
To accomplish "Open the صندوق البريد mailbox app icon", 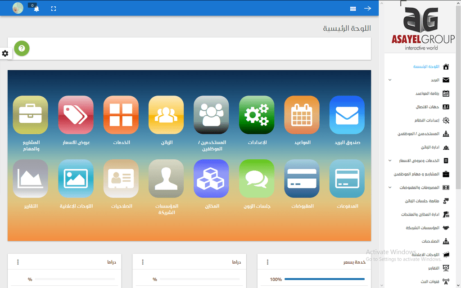I will (347, 115).
